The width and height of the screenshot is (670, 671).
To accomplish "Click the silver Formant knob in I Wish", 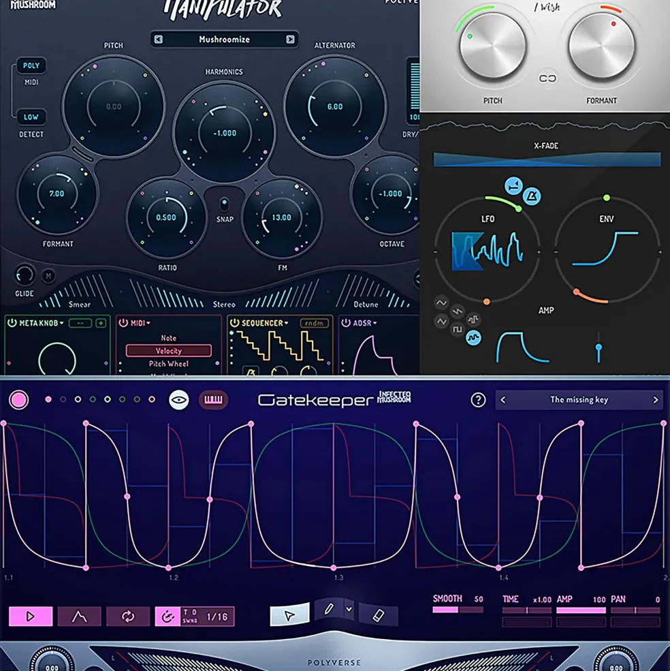I will [601, 46].
